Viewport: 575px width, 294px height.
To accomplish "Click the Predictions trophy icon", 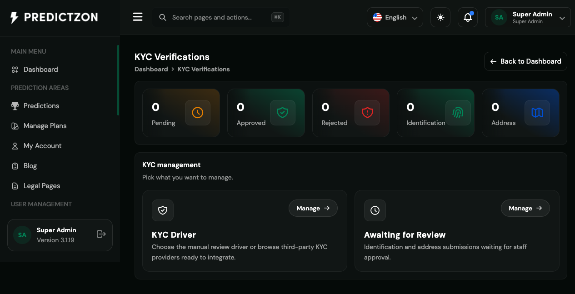I will [15, 106].
